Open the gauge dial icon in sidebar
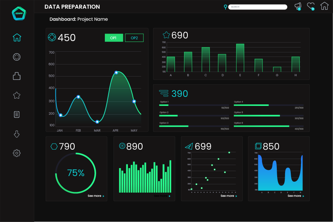The image size is (333, 222). coord(17,57)
